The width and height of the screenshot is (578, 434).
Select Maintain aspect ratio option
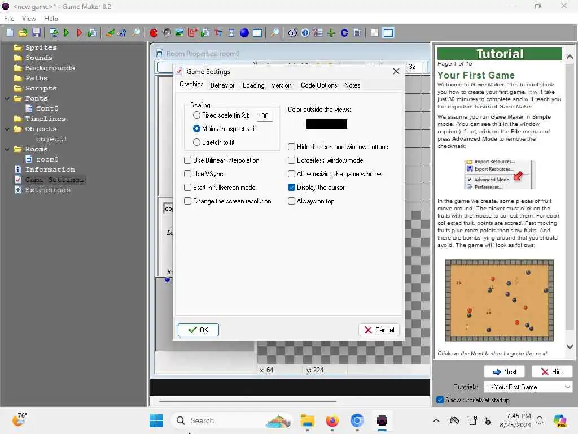point(196,129)
